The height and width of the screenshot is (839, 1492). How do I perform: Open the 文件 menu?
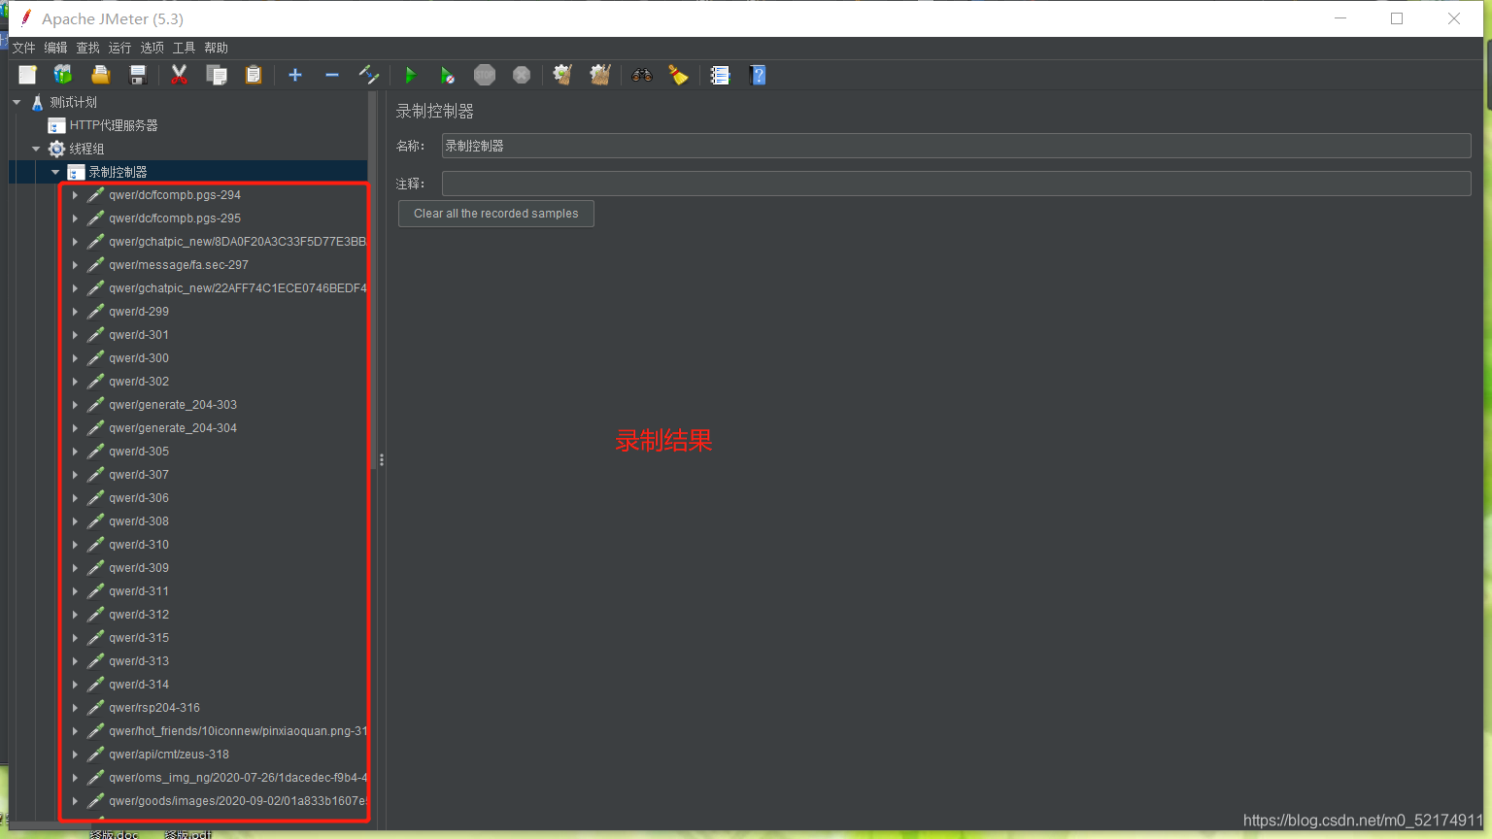pos(23,48)
